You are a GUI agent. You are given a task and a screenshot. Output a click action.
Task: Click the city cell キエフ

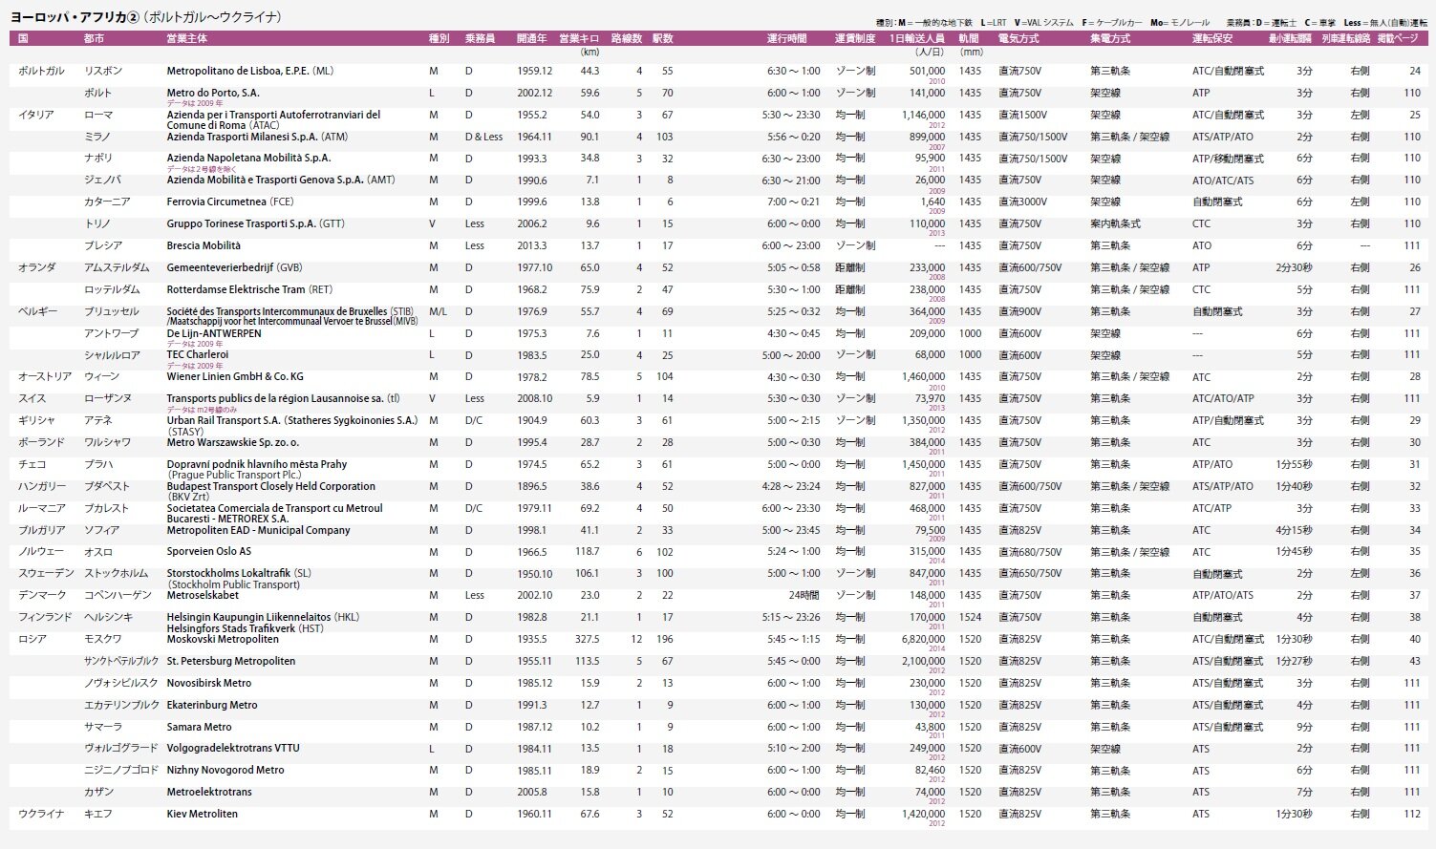point(98,814)
